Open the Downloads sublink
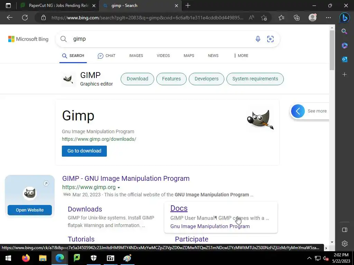This screenshot has height=265, width=354. (x=85, y=209)
